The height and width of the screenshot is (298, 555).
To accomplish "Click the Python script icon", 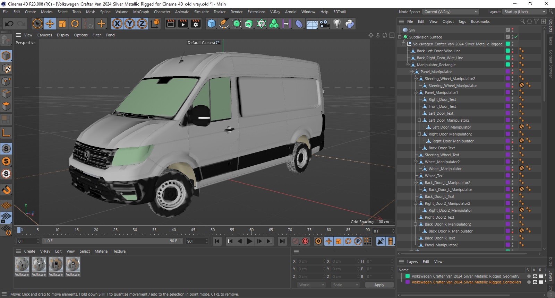I will pos(350,24).
